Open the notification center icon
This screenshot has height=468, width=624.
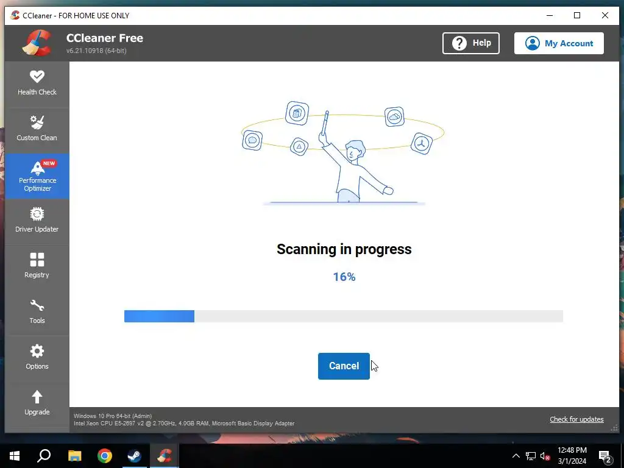(x=605, y=456)
